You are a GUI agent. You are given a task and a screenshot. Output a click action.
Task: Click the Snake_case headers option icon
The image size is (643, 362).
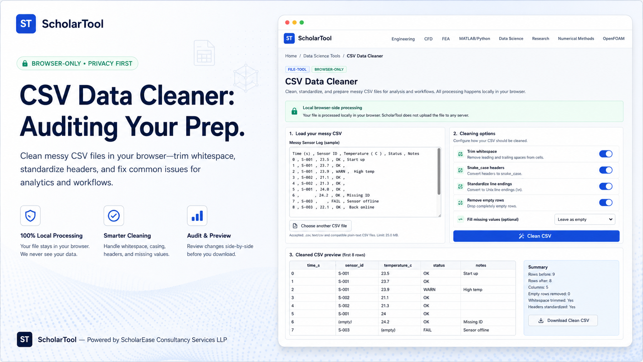(x=460, y=170)
